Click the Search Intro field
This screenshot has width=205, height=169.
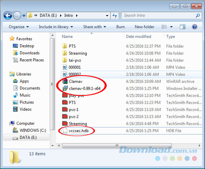click(x=161, y=15)
